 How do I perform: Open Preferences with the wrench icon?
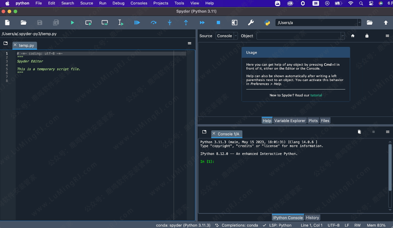click(251, 23)
